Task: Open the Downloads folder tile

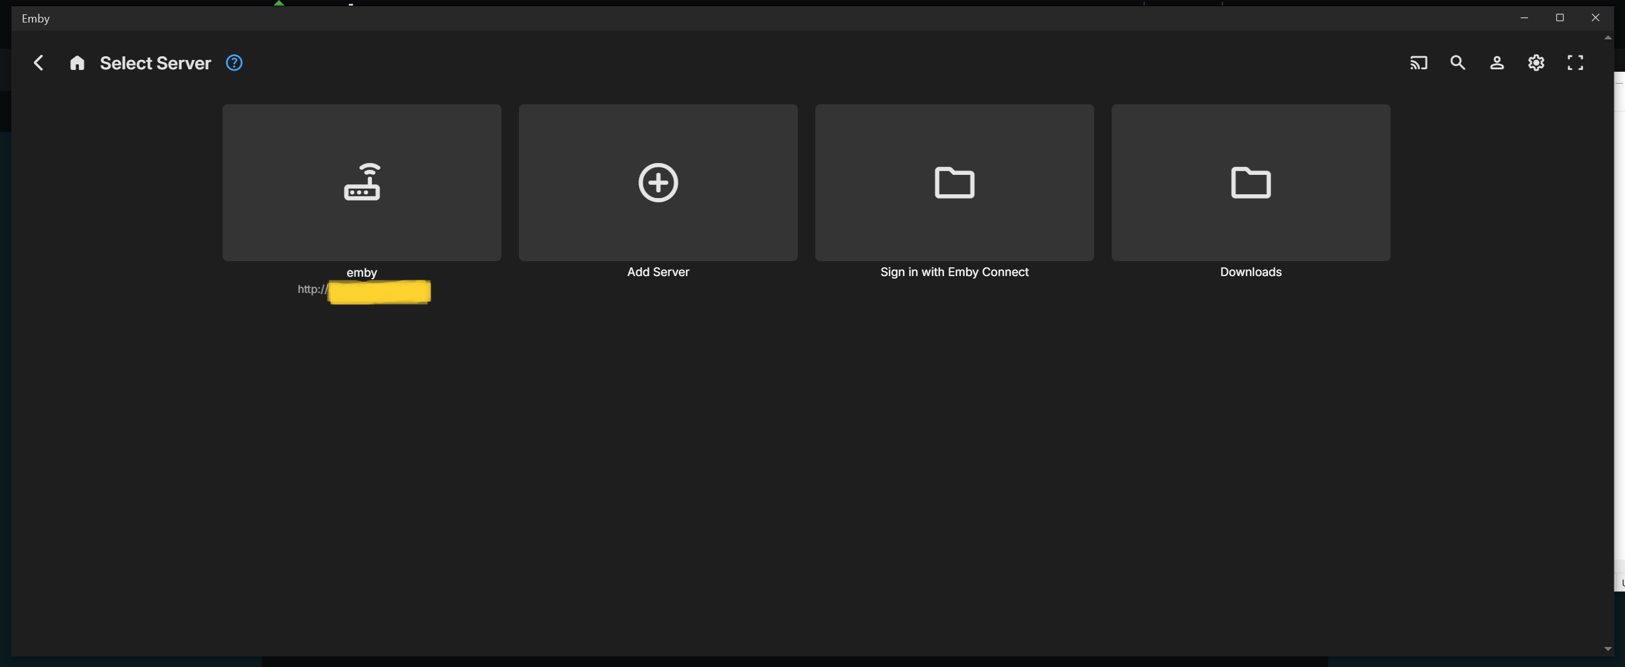Action: 1250,182
